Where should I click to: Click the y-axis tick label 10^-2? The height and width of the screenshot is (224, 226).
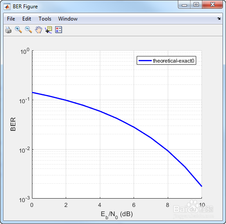[x=24, y=150]
